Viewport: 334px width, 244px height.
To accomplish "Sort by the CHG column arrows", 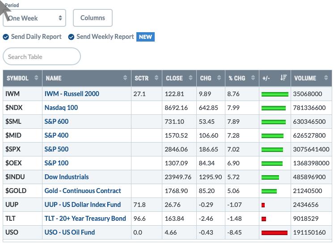I will click(219, 78).
